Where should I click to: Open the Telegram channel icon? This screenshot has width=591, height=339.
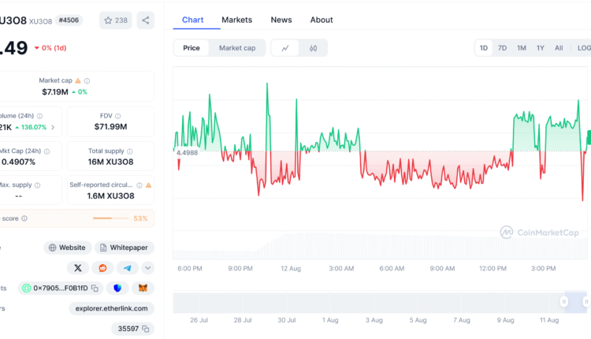point(126,268)
